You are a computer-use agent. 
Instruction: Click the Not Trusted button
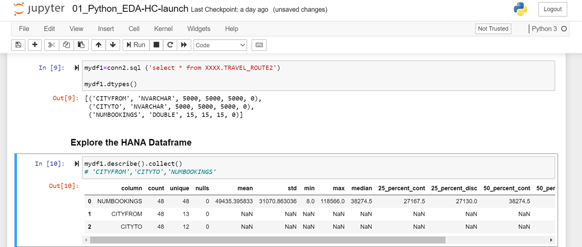(493, 29)
